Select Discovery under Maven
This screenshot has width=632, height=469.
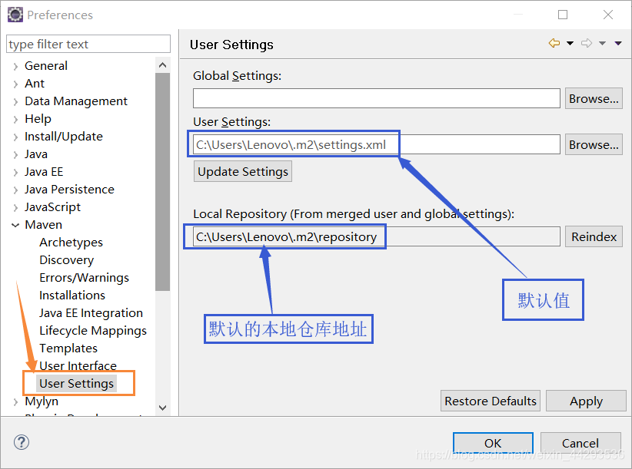coord(66,260)
